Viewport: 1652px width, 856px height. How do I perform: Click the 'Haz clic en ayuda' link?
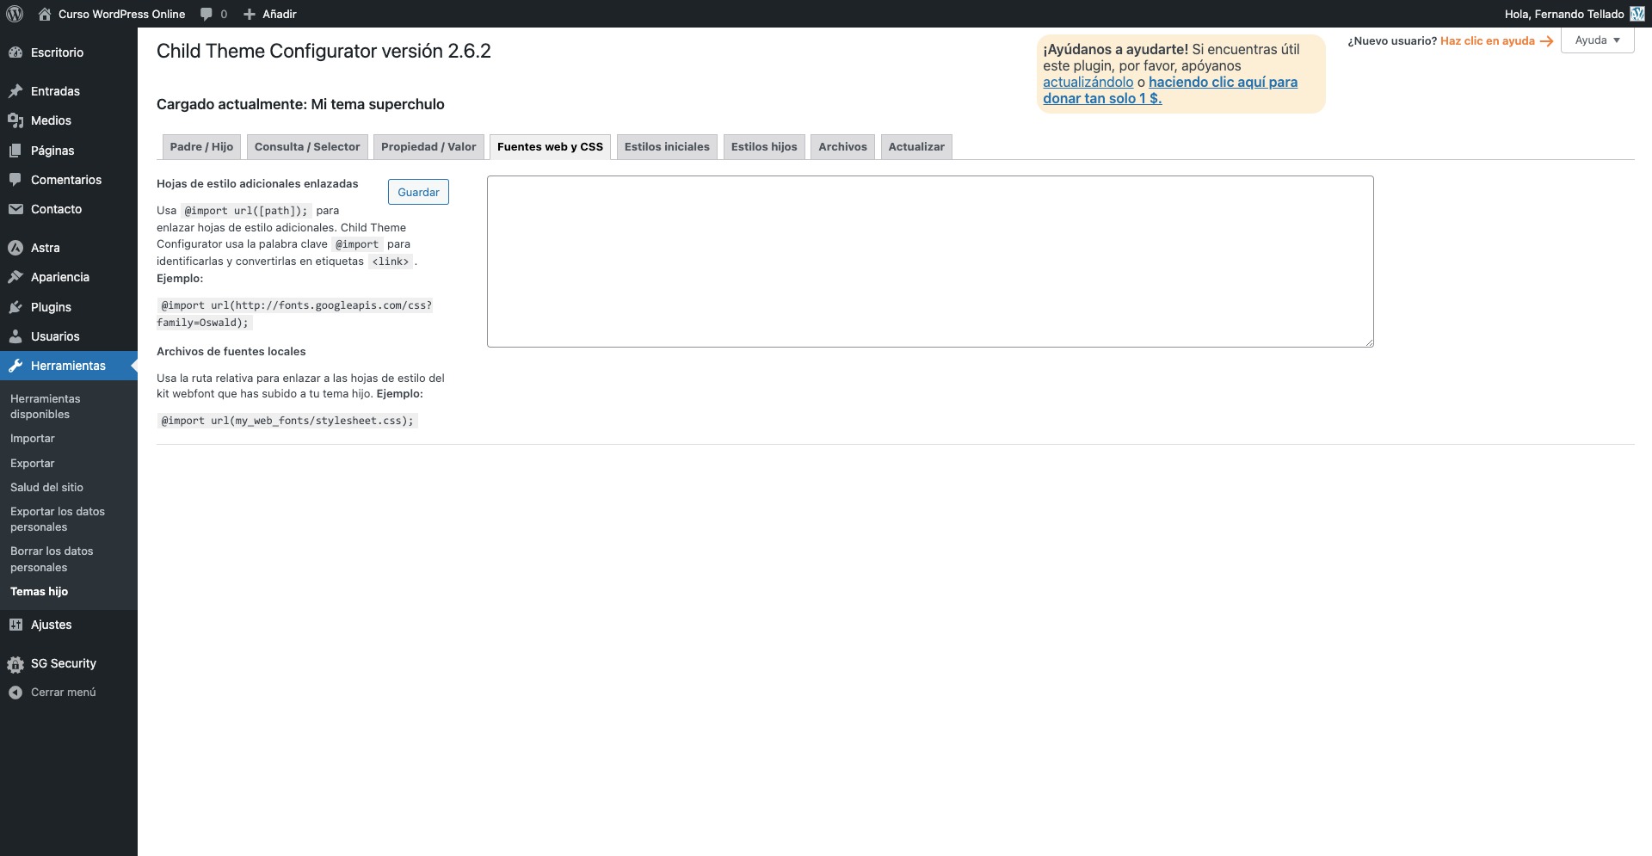click(x=1487, y=41)
